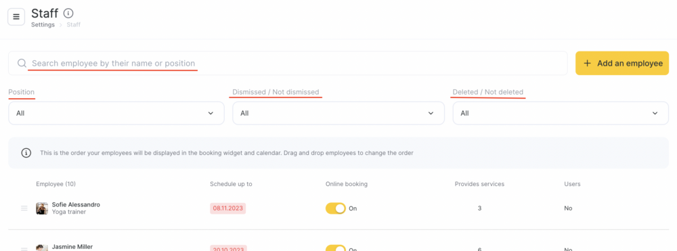Click the info icon next to Staff title
Image resolution: width=677 pixels, height=251 pixels.
click(x=68, y=13)
